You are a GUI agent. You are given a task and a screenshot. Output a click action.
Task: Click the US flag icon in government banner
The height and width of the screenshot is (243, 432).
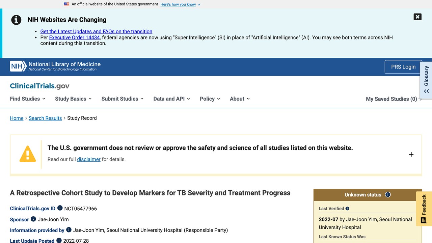coord(66,4)
